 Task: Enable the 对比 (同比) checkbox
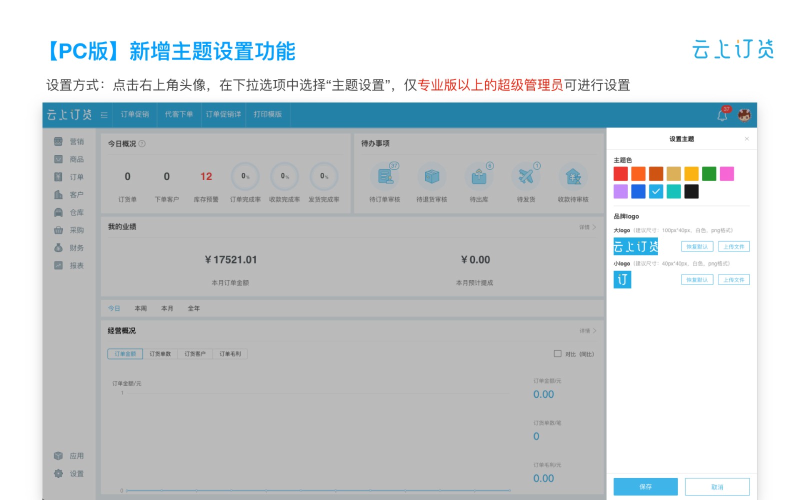557,353
